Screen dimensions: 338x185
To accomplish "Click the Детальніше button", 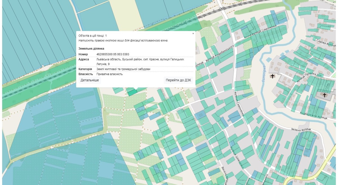I will coord(90,80).
